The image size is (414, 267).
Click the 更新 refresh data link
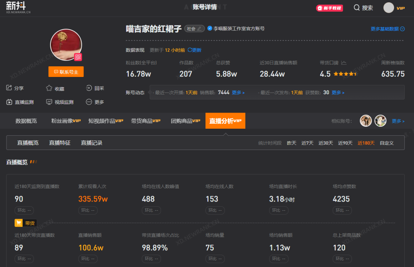pyautogui.click(x=194, y=50)
